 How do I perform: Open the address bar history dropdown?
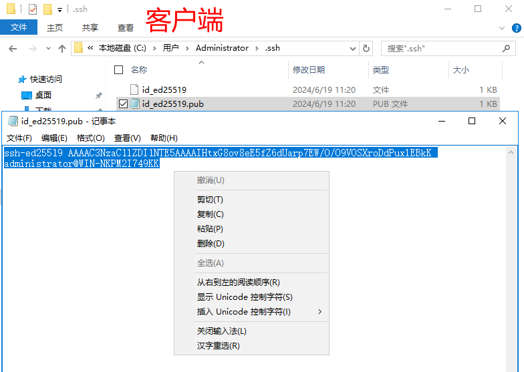coord(352,48)
